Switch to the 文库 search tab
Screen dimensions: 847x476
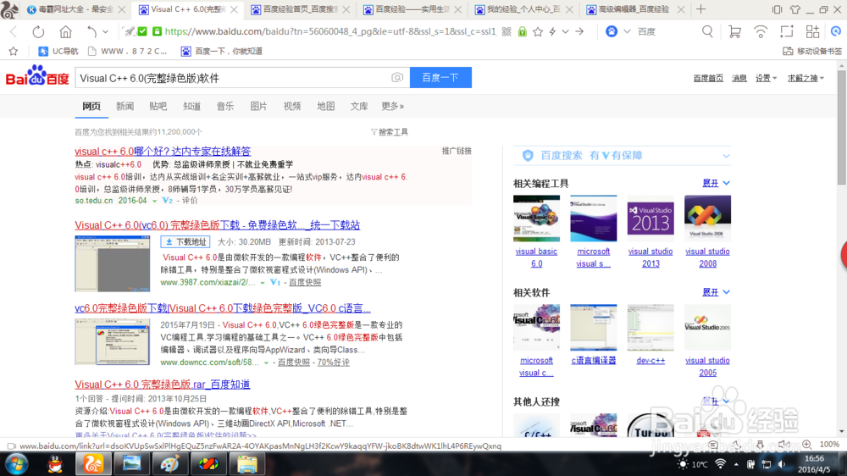coord(359,107)
